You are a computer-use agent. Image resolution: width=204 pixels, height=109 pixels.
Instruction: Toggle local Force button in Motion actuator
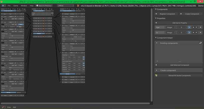click(x=84, y=63)
